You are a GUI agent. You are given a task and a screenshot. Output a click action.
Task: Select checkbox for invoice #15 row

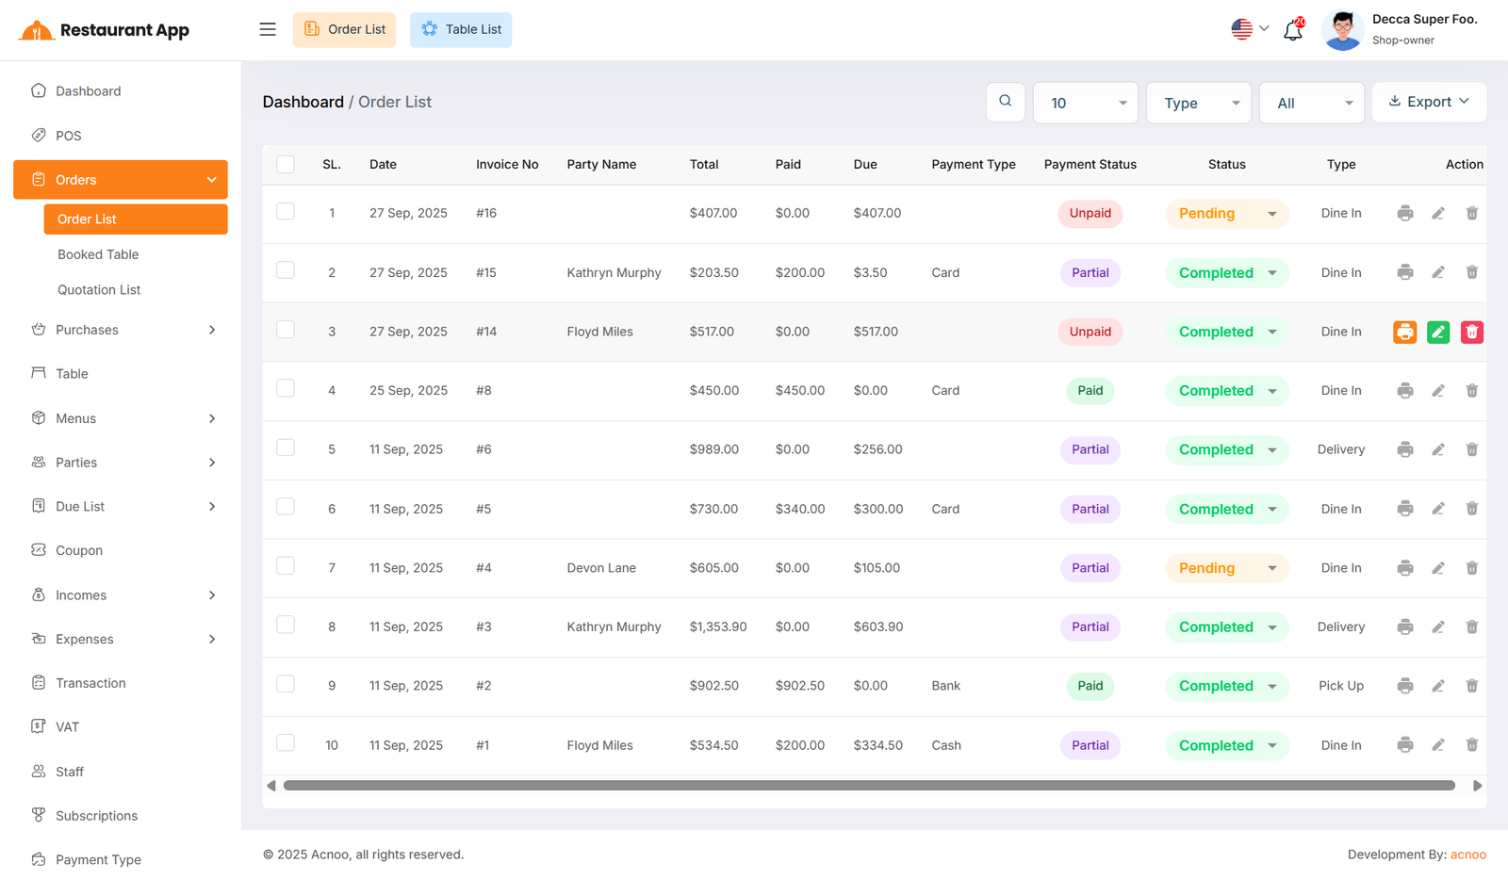coord(286,271)
